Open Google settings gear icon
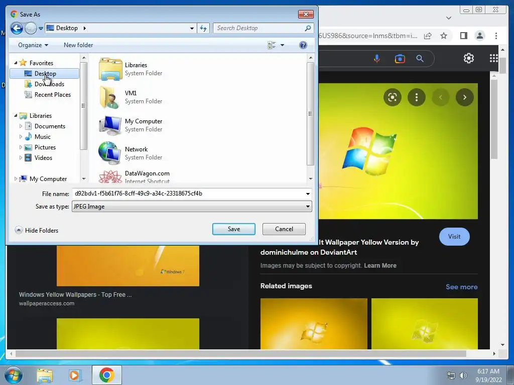 (469, 58)
